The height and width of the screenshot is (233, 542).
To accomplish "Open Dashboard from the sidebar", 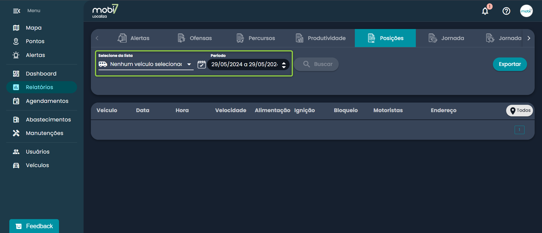I will tap(41, 74).
